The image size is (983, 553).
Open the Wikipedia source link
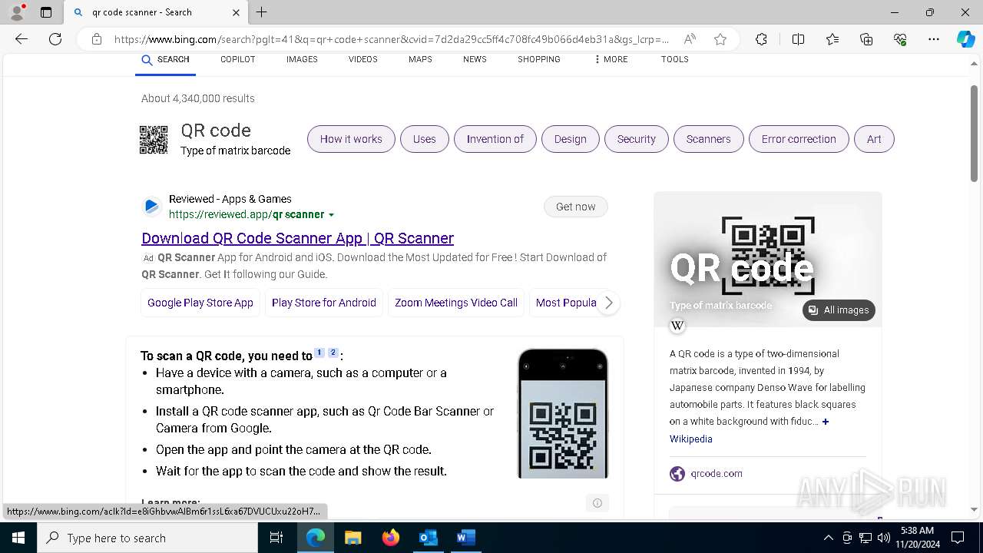[690, 439]
